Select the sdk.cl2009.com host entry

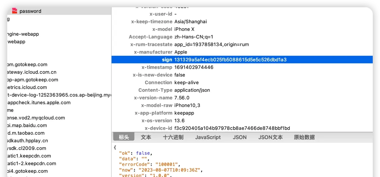27,148
